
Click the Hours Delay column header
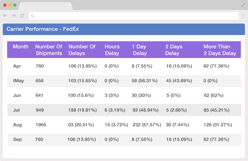[112, 50]
